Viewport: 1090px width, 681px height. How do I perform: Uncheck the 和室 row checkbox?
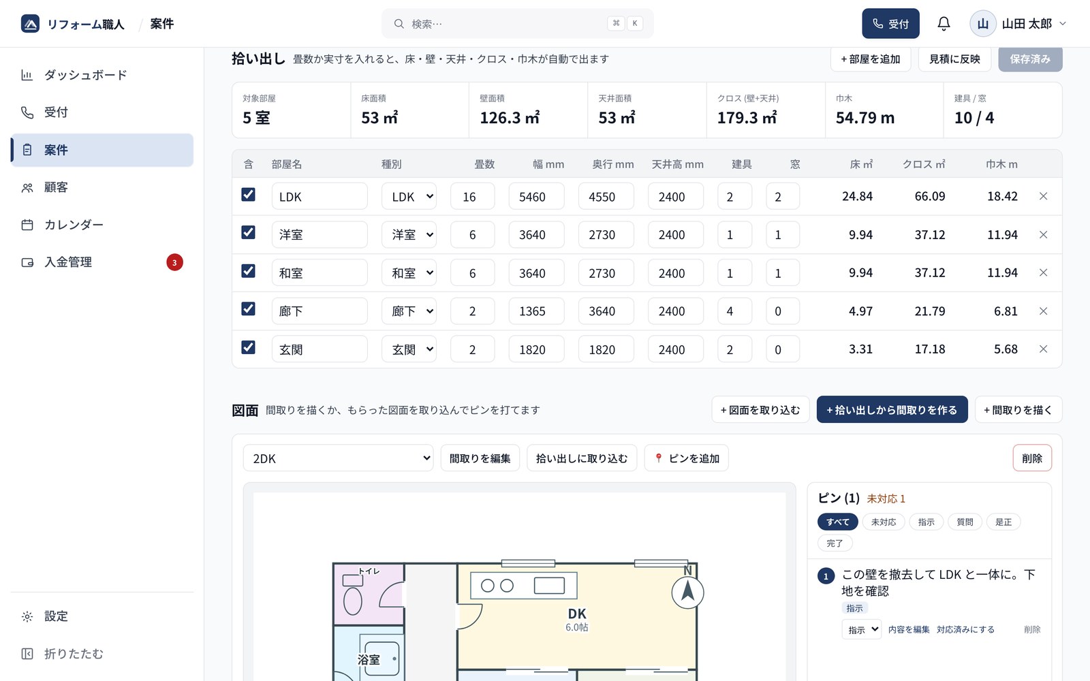(x=249, y=271)
